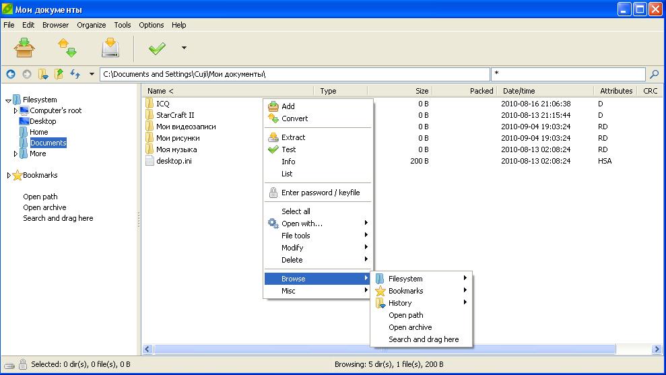666x375 pixels.
Task: Open the toolbar dropdown arrow next to Test
Action: point(184,48)
